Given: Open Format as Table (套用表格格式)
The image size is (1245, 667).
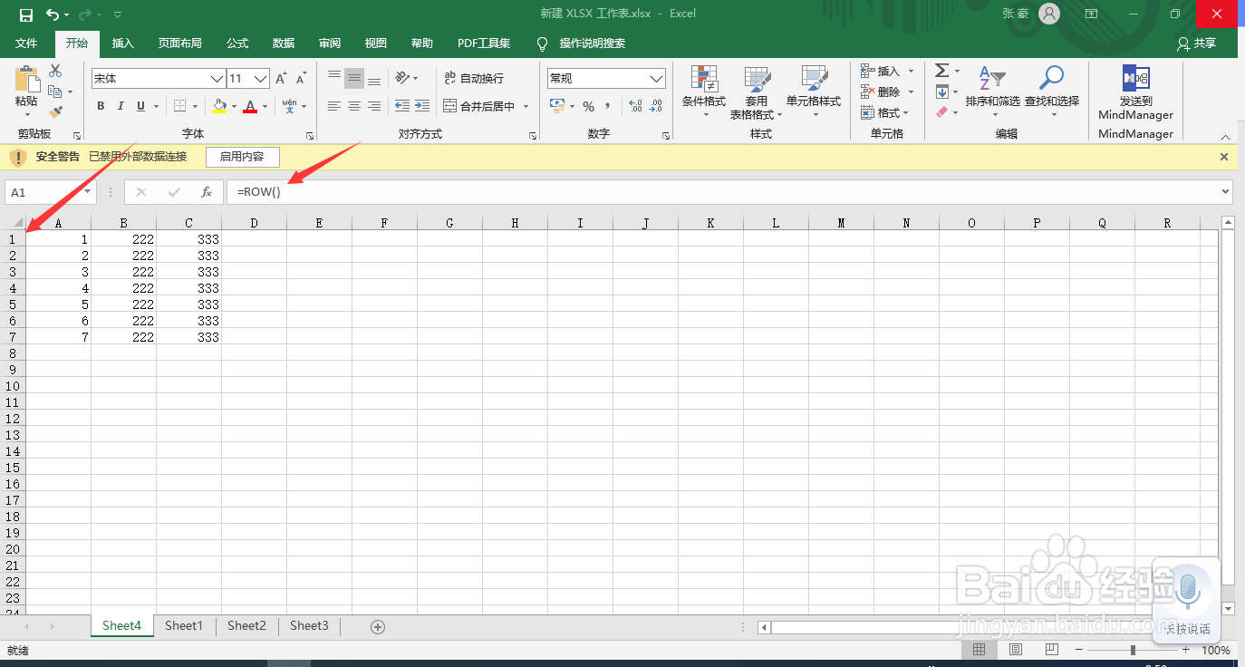Looking at the screenshot, I should pyautogui.click(x=758, y=92).
